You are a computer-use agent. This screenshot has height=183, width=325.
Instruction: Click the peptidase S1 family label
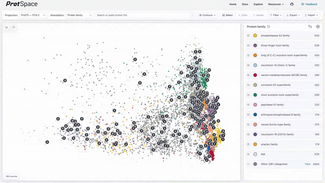coord(272,105)
